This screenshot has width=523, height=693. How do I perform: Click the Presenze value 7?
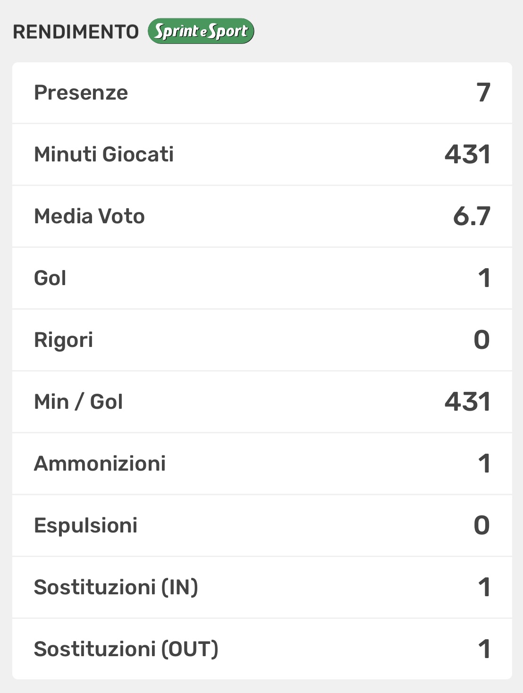coord(483,93)
